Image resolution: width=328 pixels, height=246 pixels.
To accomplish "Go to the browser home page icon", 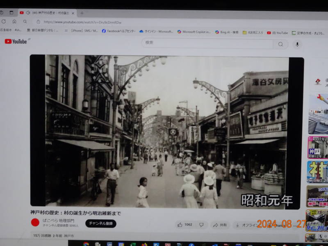I will click(x=14, y=21).
